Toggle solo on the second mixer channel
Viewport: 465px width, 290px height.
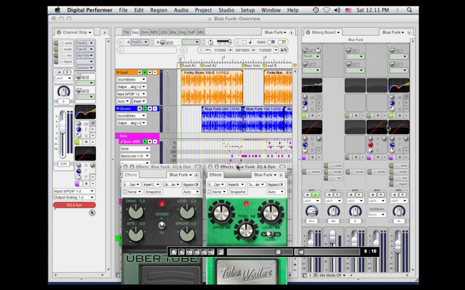click(333, 166)
